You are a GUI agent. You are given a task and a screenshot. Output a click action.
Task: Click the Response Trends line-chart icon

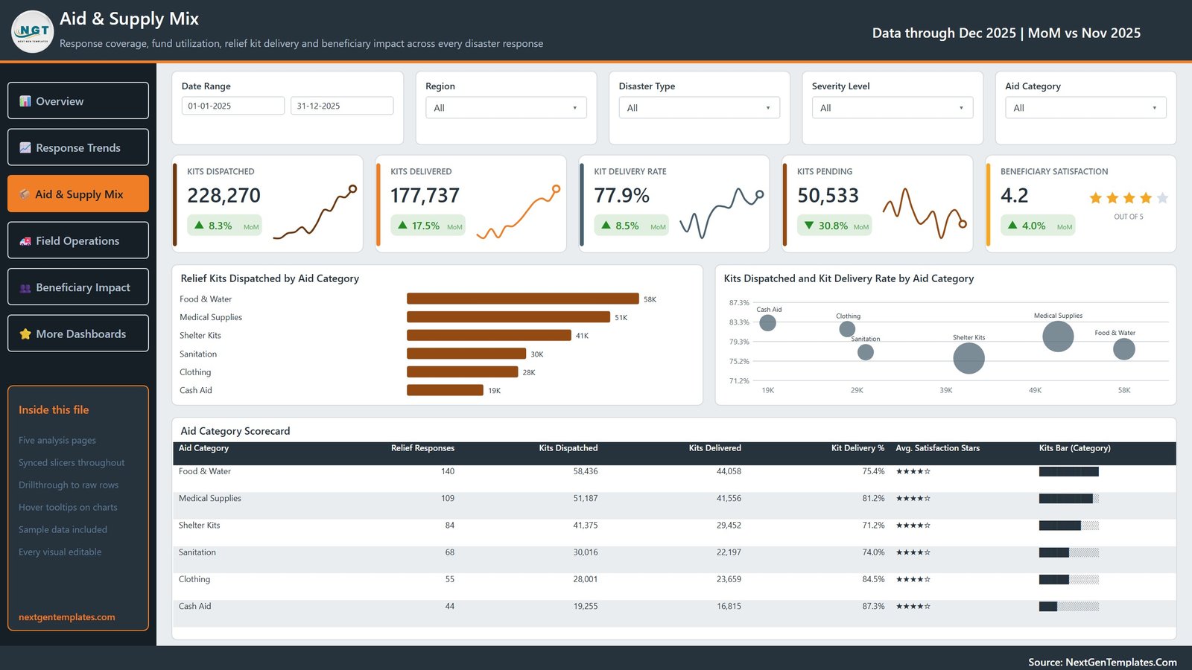point(25,147)
